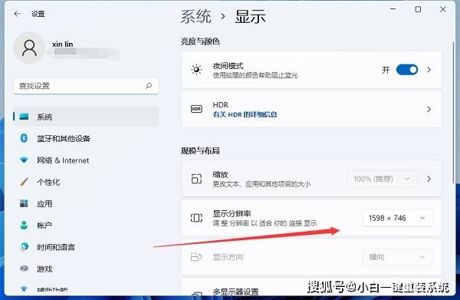
Task: Select the 个性化 brush icon
Action: tap(24, 182)
